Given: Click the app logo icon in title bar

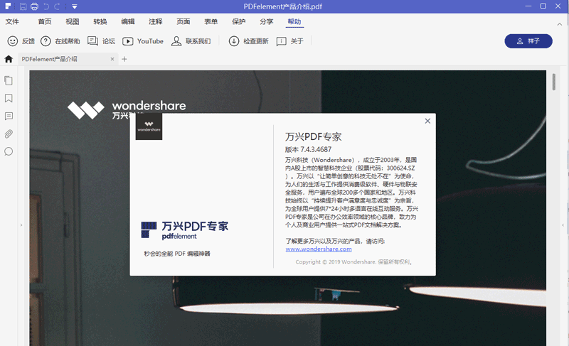Looking at the screenshot, I should (8, 6).
